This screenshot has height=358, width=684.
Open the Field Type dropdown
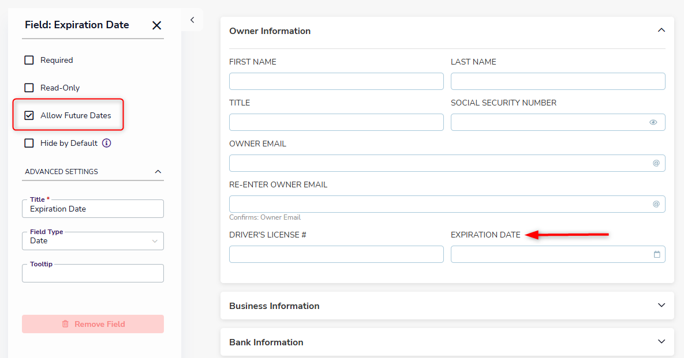point(93,241)
